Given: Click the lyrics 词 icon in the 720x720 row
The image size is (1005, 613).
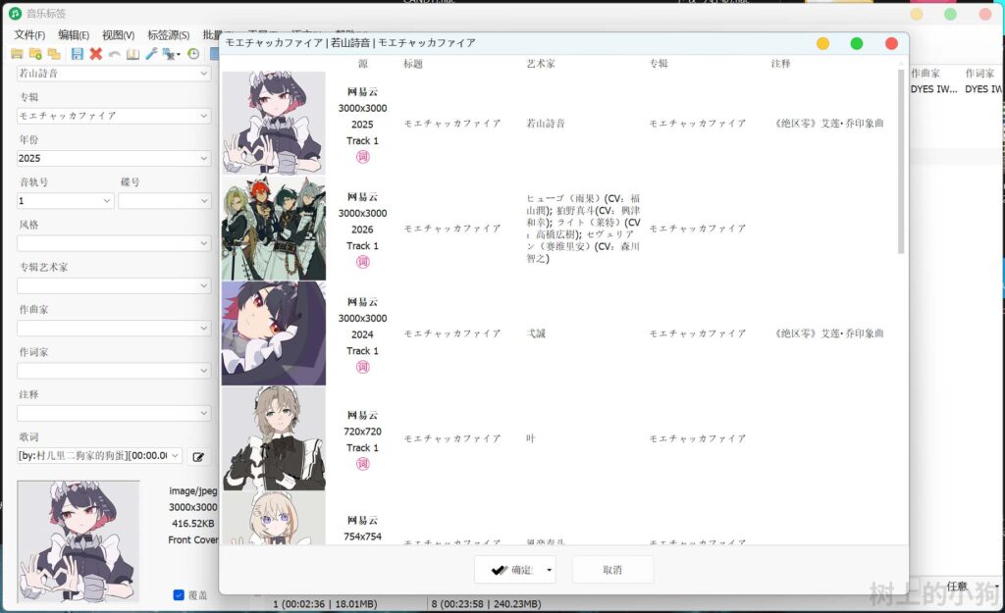Looking at the screenshot, I should [363, 464].
